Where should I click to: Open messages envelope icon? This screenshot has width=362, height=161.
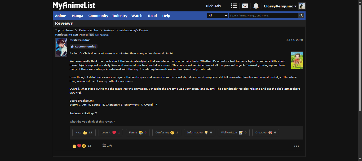tap(245, 6)
